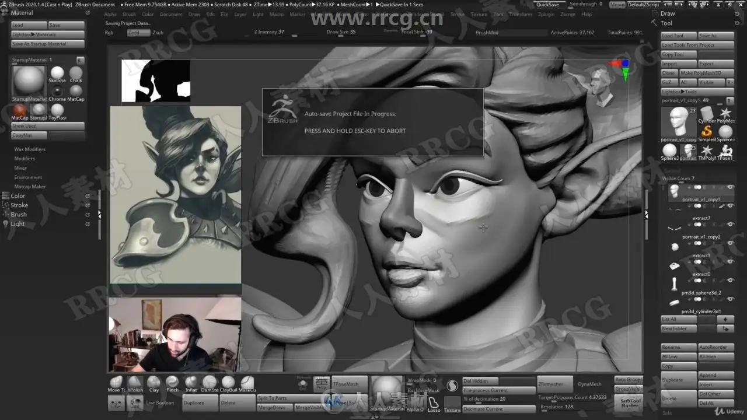The image size is (747, 420).
Task: Click the SubTool Master button
Action: click(630, 403)
